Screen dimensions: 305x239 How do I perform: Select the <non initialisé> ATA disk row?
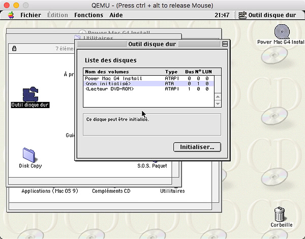click(148, 84)
